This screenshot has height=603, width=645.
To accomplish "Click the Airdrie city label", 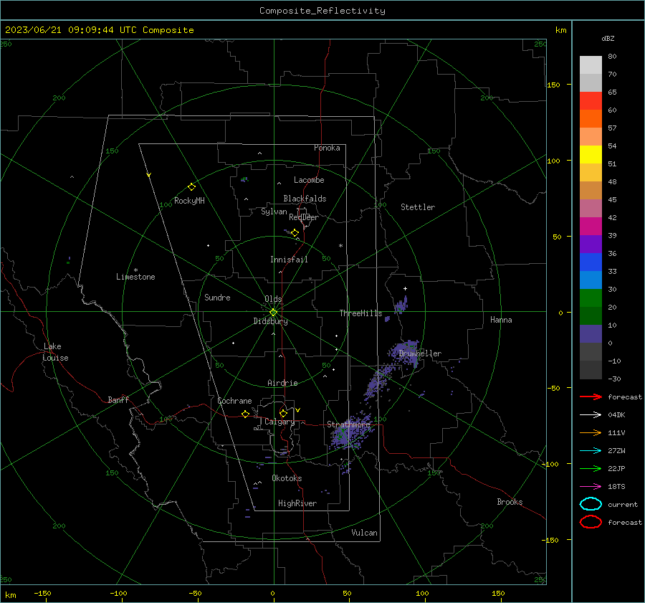I will 282,383.
